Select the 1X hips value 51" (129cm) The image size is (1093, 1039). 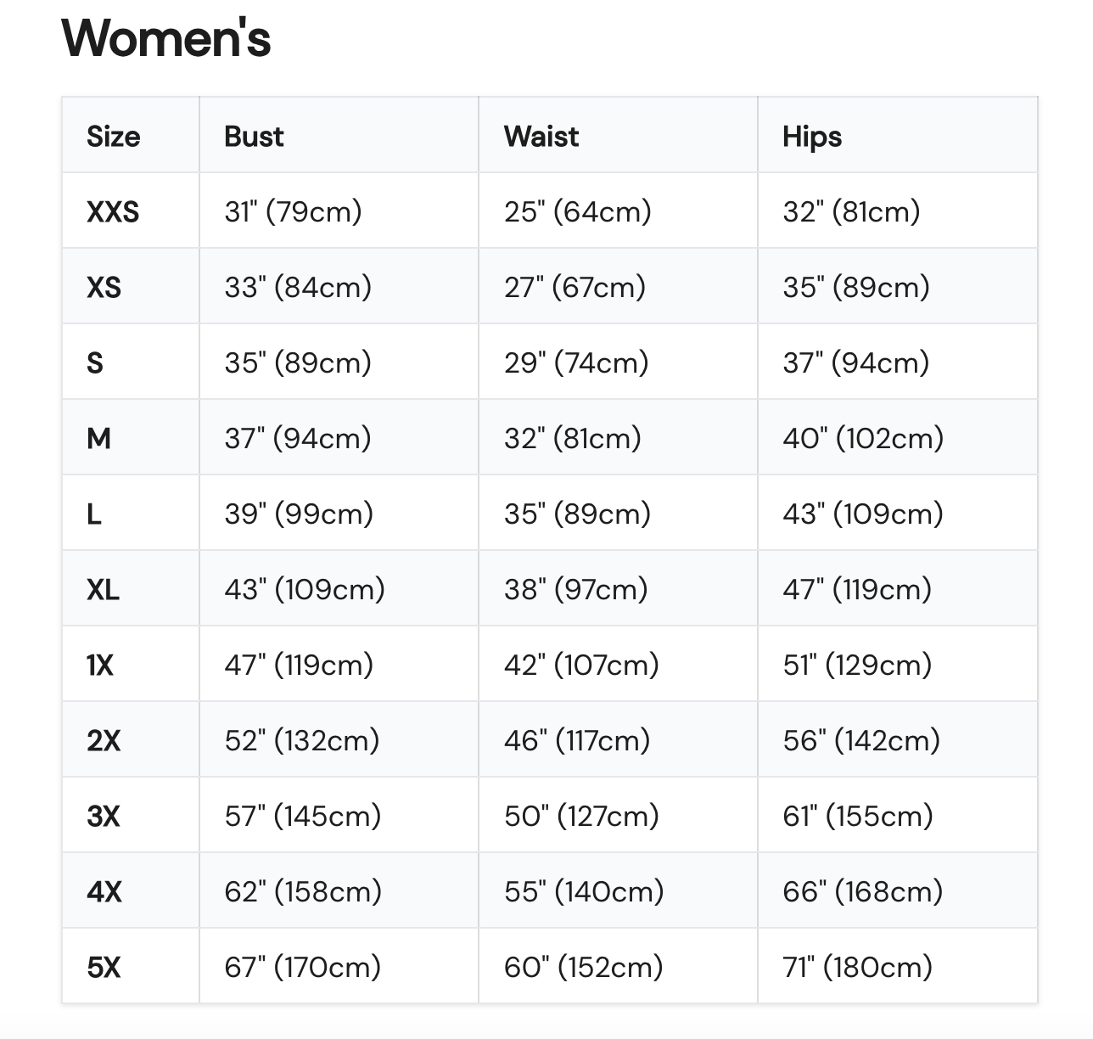pyautogui.click(x=857, y=665)
